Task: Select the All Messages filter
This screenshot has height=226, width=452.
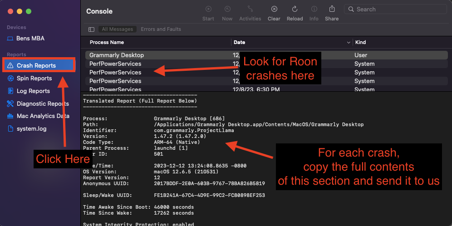Action: [118, 29]
